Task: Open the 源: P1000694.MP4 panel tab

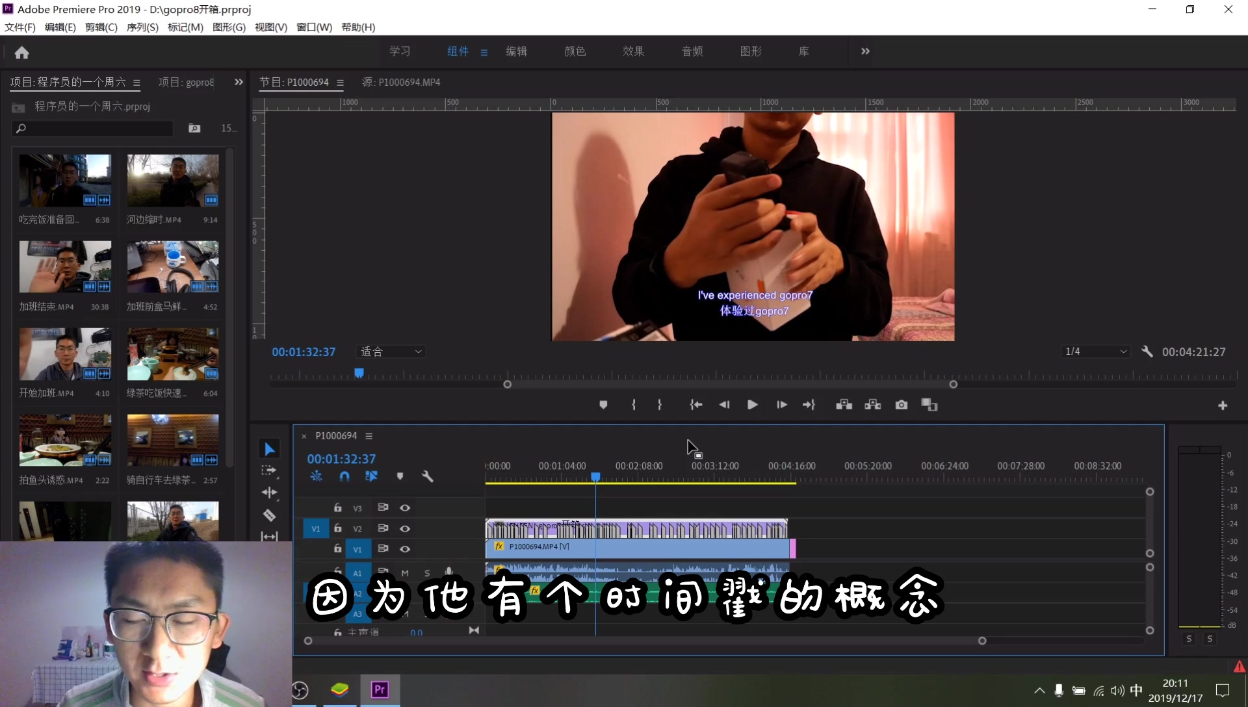Action: coord(401,82)
